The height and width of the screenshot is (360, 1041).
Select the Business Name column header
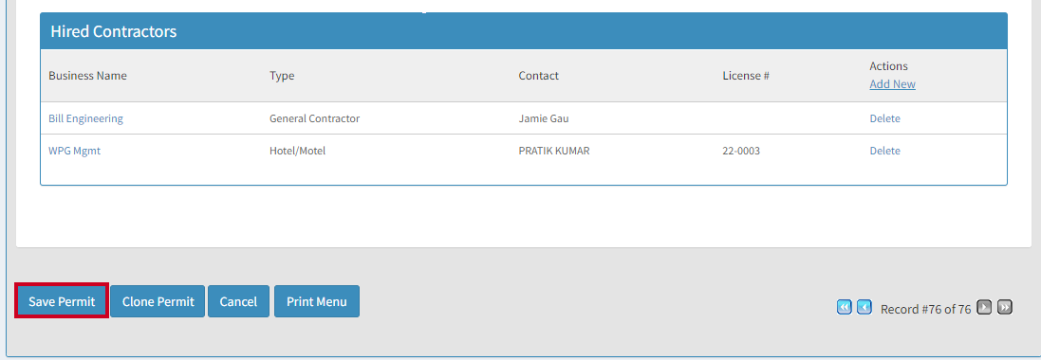(x=87, y=76)
